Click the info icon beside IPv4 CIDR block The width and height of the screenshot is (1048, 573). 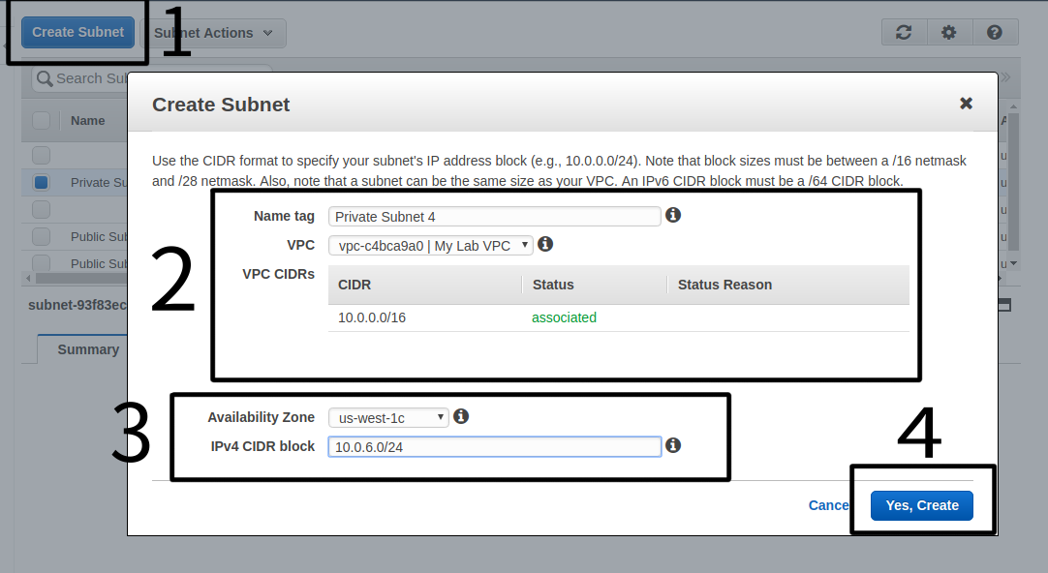coord(673,445)
